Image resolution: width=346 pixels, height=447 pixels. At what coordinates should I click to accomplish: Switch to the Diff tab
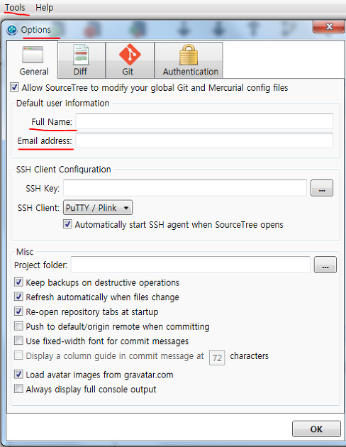pos(81,60)
